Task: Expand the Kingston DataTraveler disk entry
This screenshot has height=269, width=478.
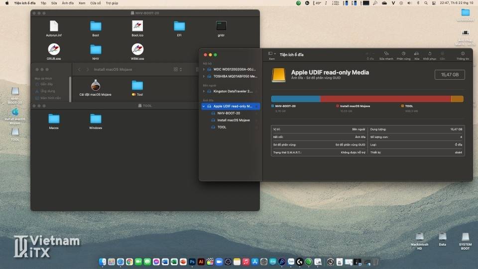Action: coord(203,91)
